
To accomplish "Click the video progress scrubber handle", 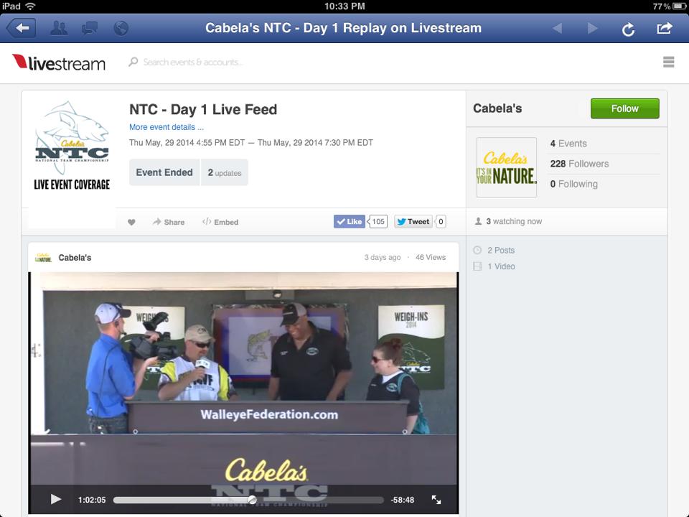I will tap(252, 500).
